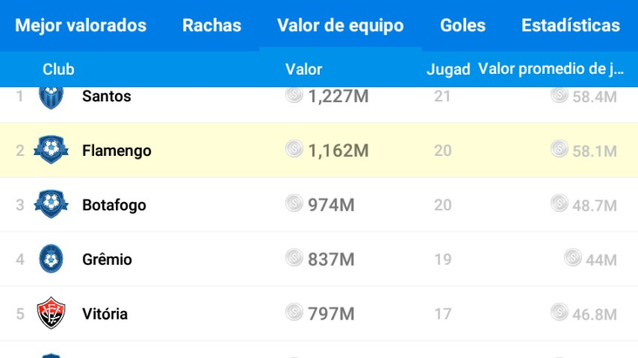Go to the Goles tab
The width and height of the screenshot is (638, 358).
463,25
